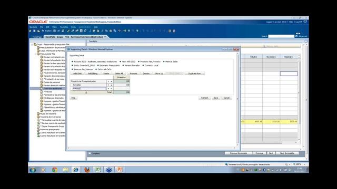This screenshot has width=337, height=189.
Task: Click the Previous button in the task bar
Action: coord(259,153)
